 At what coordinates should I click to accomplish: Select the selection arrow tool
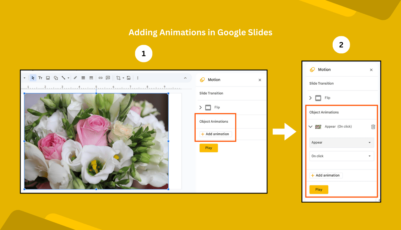coord(33,78)
